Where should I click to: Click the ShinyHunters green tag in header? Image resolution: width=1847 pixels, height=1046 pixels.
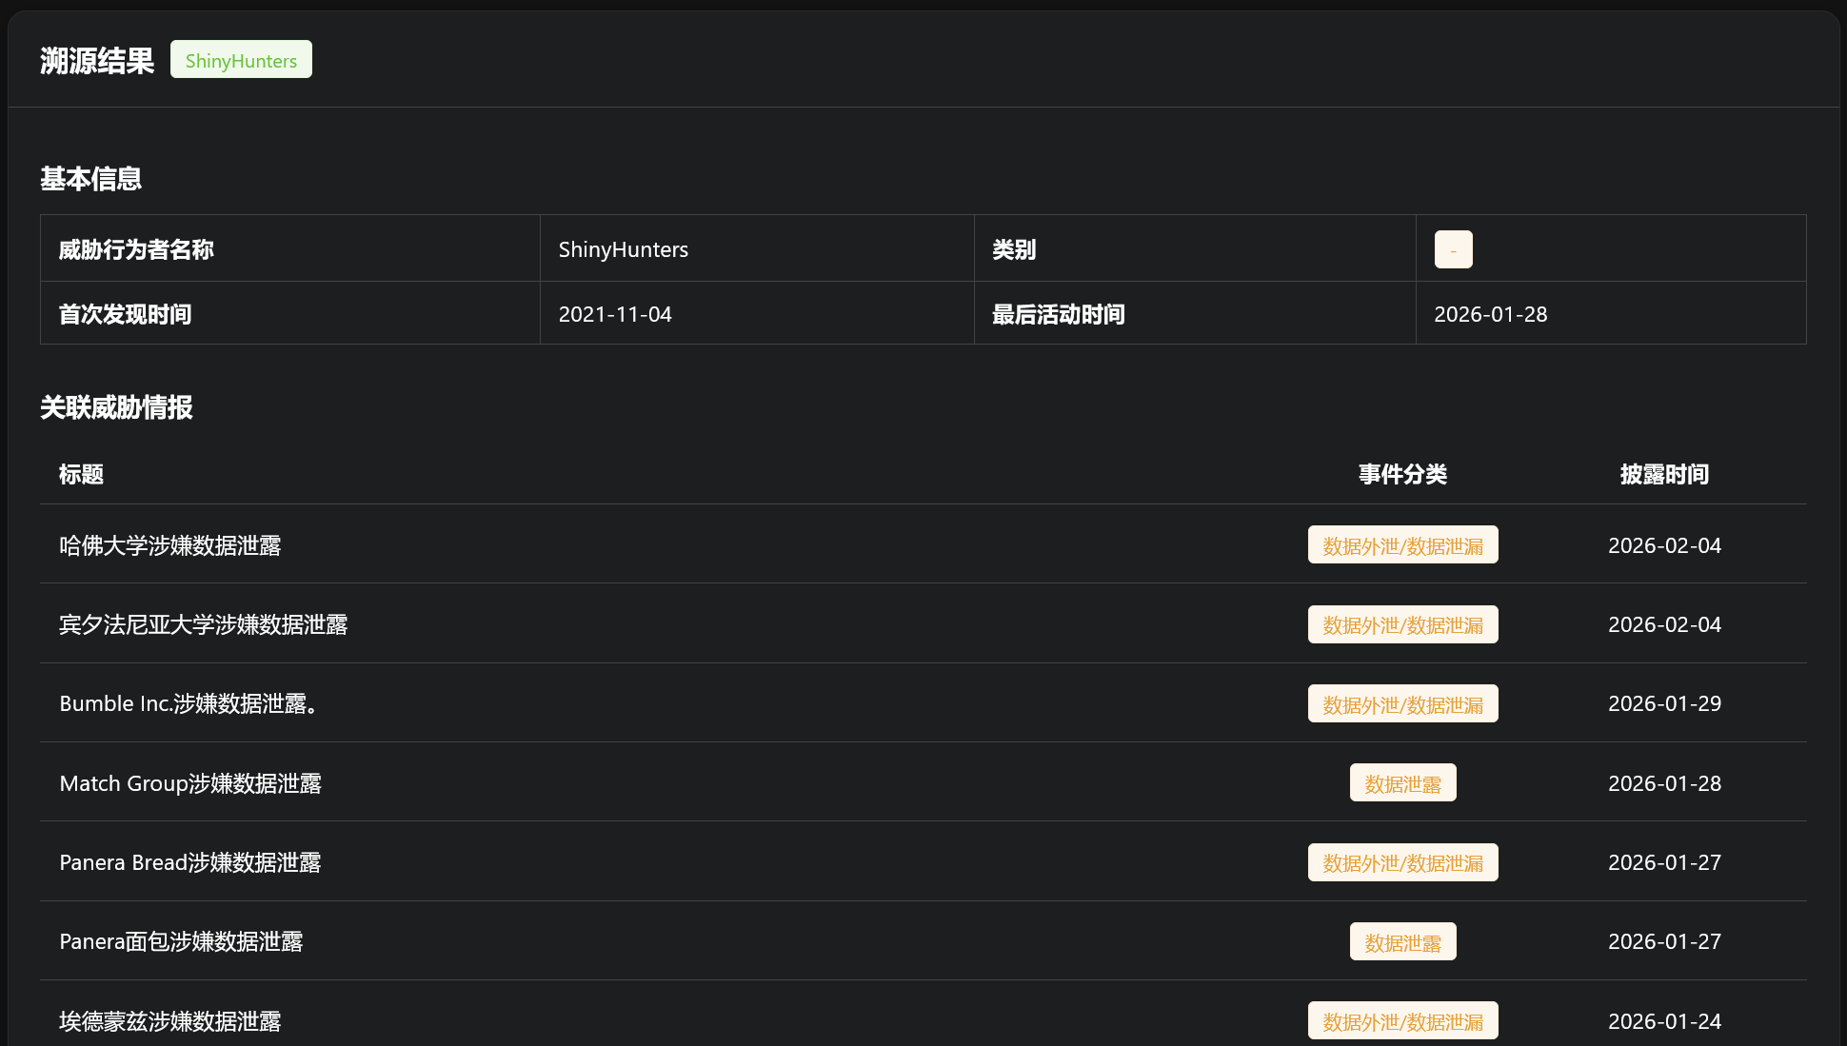241,60
